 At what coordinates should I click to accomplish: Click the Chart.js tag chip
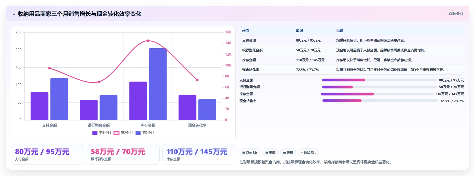pos(250,152)
